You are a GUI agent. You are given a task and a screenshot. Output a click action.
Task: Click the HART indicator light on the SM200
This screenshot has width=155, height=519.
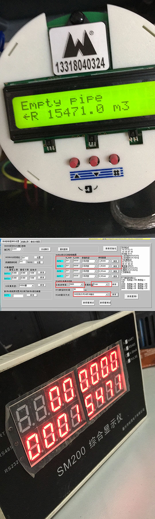[x=126, y=341]
